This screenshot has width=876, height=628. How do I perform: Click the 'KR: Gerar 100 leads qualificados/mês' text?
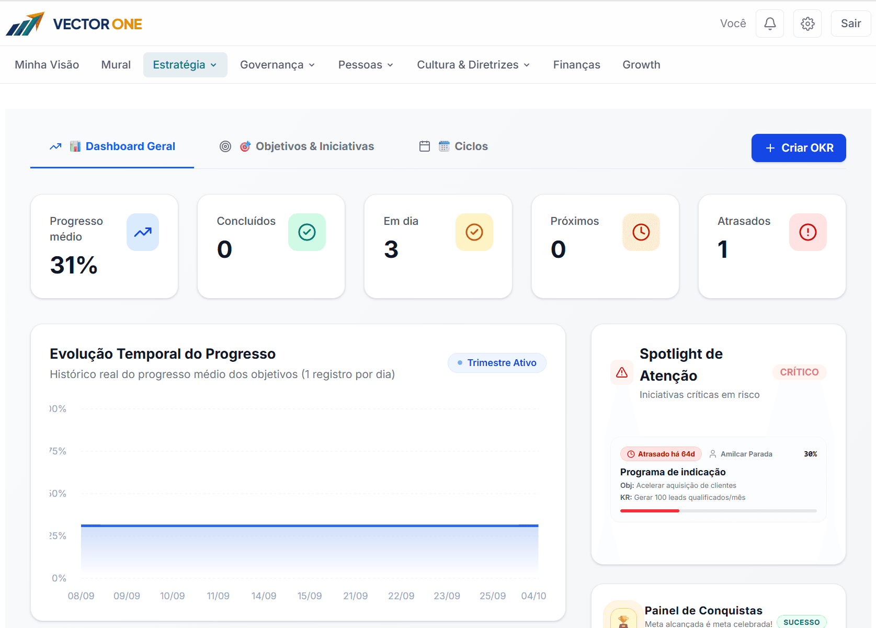tap(682, 498)
